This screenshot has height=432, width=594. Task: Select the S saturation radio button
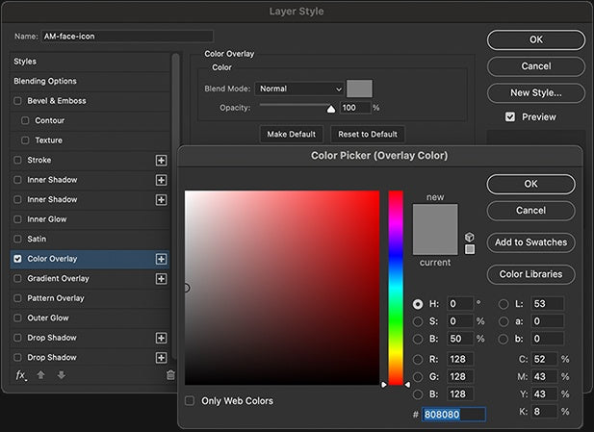pos(418,321)
